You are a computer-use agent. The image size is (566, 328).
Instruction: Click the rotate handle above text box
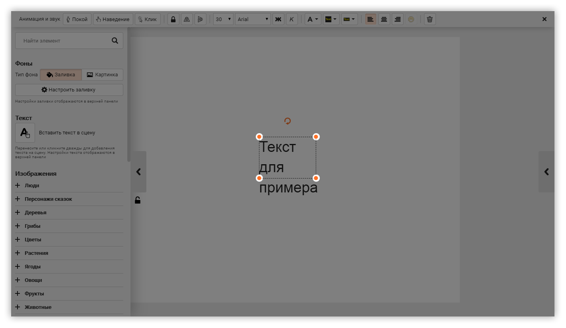pos(288,121)
